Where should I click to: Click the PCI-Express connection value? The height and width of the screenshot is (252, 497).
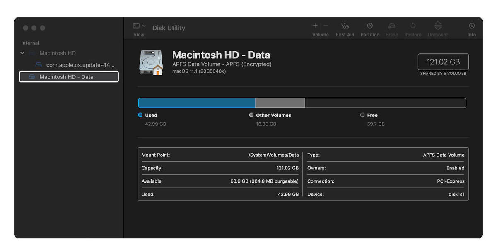(x=451, y=181)
